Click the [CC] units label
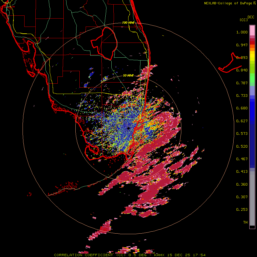Image resolution: width=257 pixels, height=257 pixels. 244,20
